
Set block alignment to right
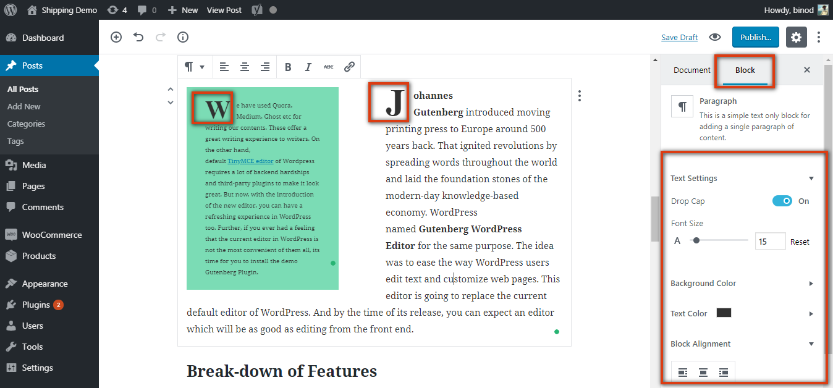[x=723, y=372]
